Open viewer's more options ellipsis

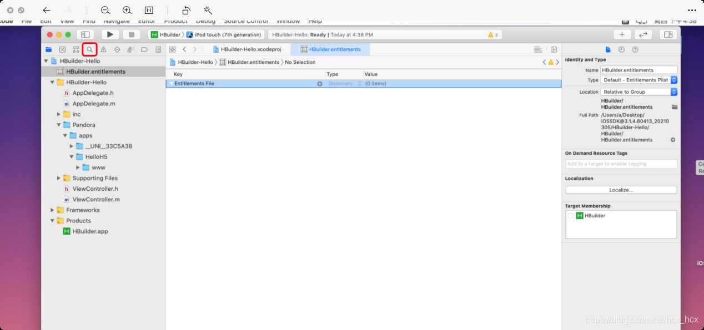pos(692,10)
